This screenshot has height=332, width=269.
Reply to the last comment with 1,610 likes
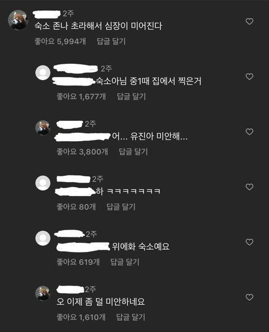click(x=131, y=317)
